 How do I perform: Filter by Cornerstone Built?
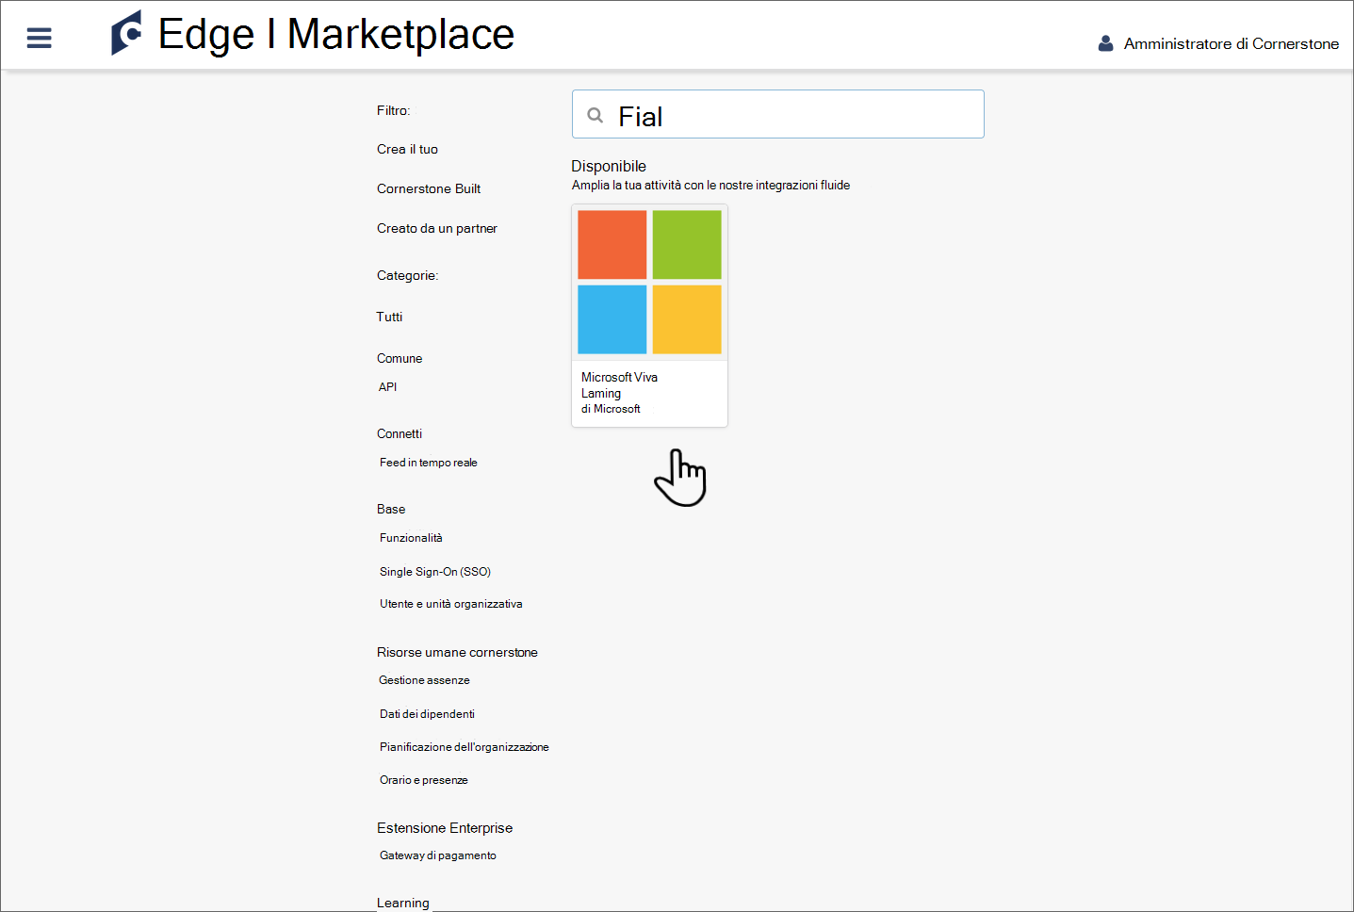coord(428,188)
